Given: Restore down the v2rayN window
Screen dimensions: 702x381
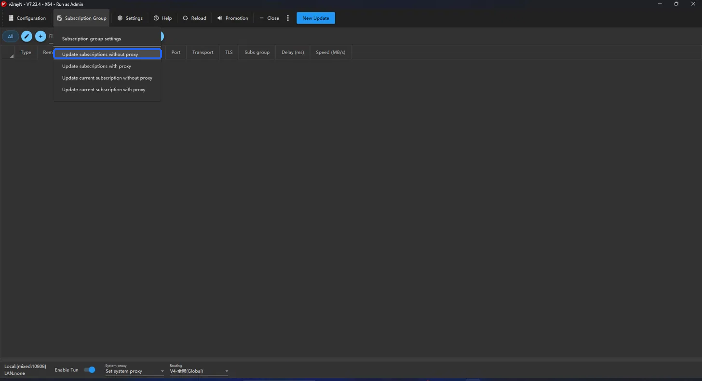Looking at the screenshot, I should [676, 4].
